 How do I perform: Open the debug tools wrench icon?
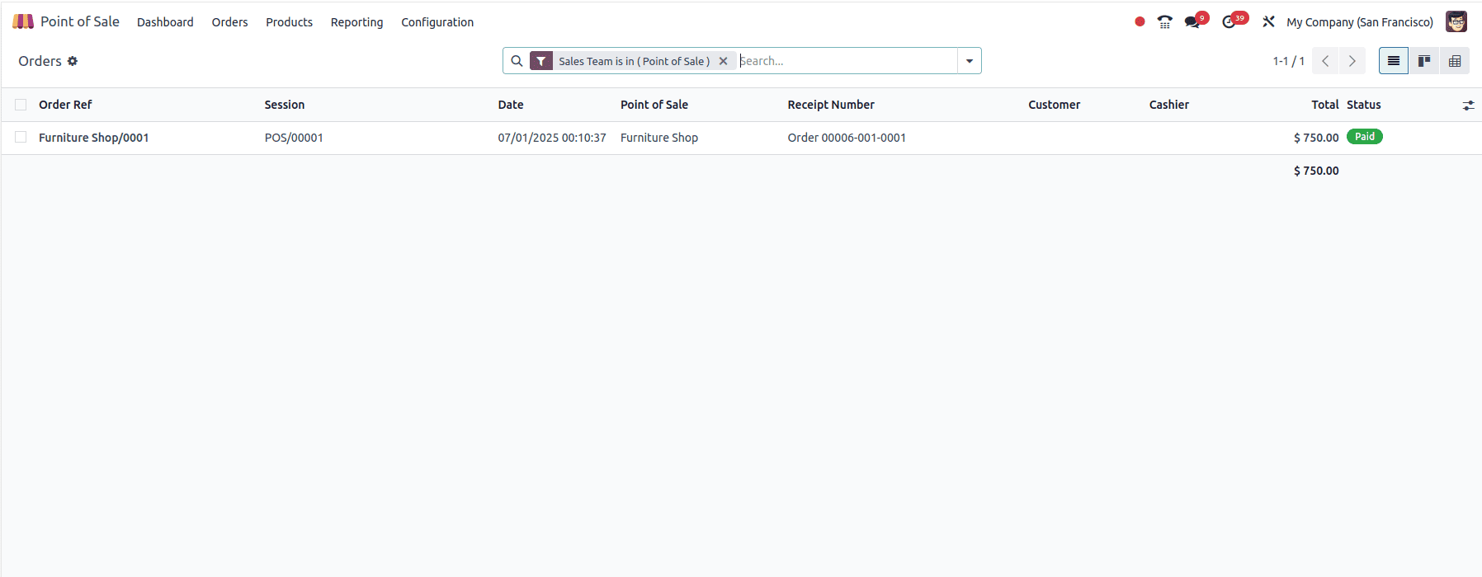click(x=1268, y=22)
